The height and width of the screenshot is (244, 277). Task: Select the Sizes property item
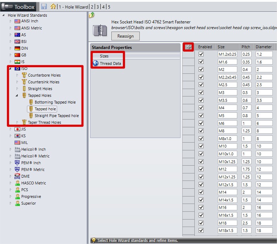(x=104, y=56)
